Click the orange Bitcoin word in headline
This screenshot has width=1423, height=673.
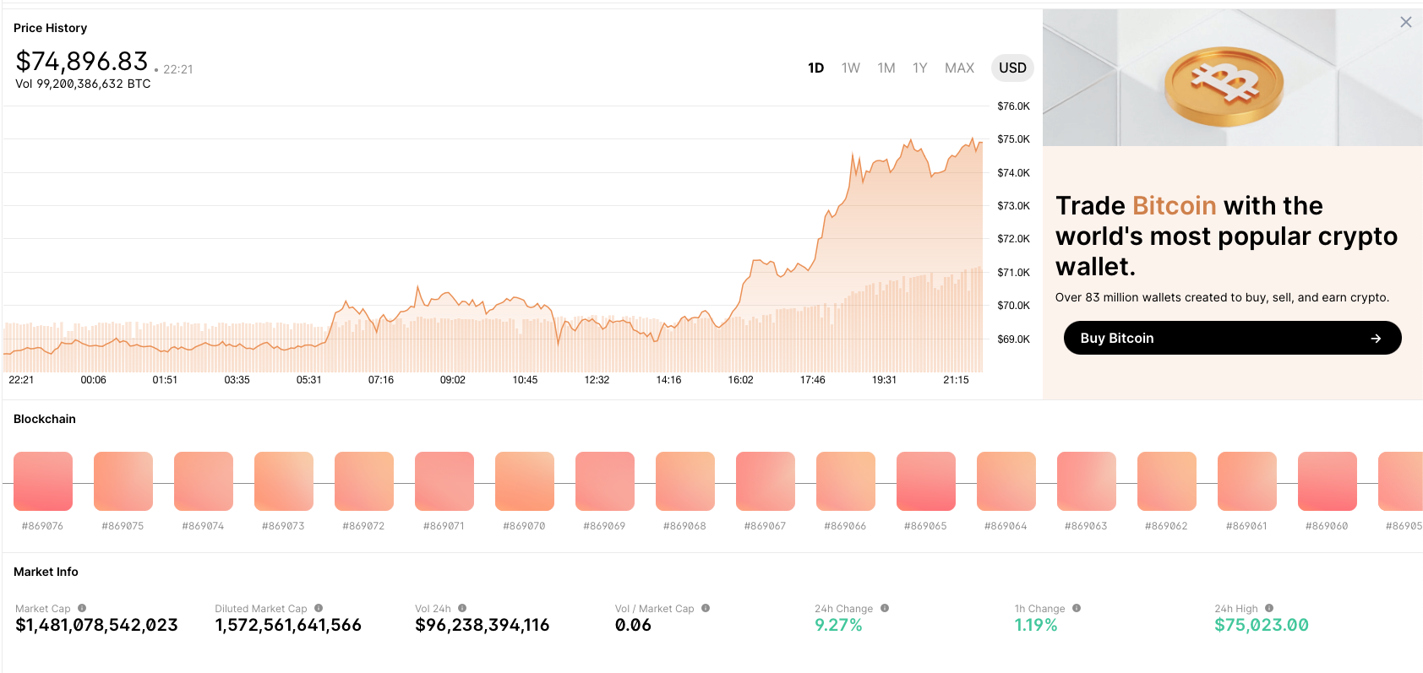(x=1174, y=206)
